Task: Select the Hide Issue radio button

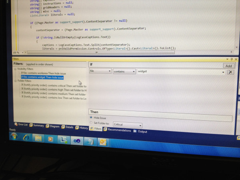Action: tap(91, 117)
